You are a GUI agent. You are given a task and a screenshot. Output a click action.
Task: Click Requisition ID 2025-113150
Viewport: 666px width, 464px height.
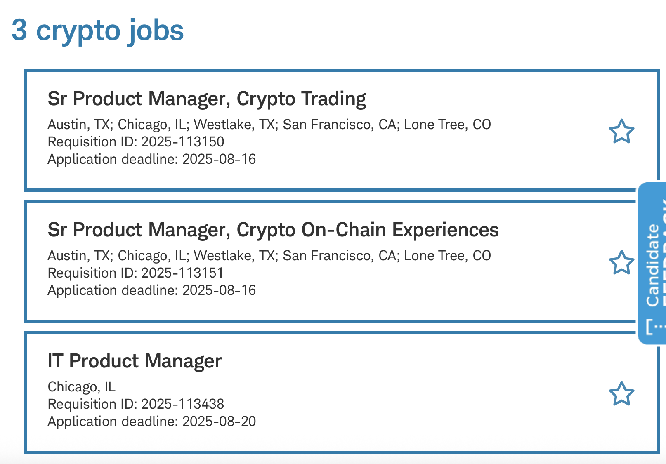click(x=136, y=142)
